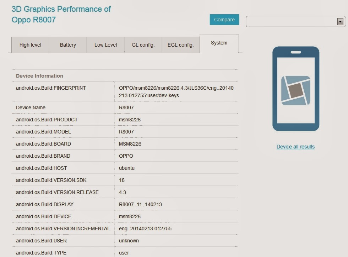
Task: Select the TYPE value user
Action: [x=124, y=253]
